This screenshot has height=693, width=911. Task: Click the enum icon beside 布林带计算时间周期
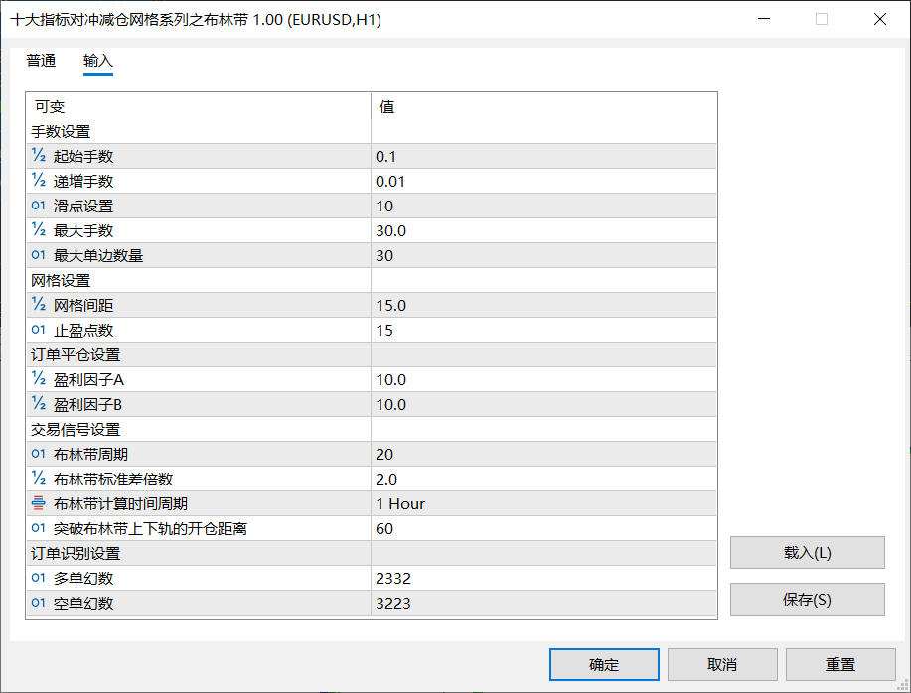tap(39, 503)
